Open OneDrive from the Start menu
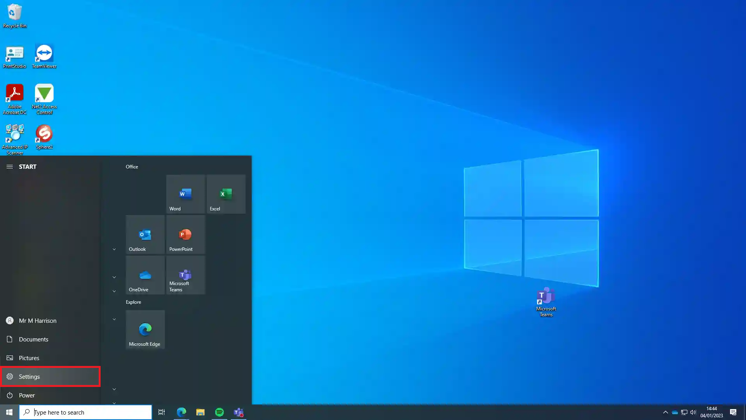This screenshot has height=420, width=746. click(145, 275)
